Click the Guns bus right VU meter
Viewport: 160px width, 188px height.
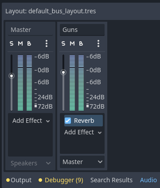click(x=81, y=83)
